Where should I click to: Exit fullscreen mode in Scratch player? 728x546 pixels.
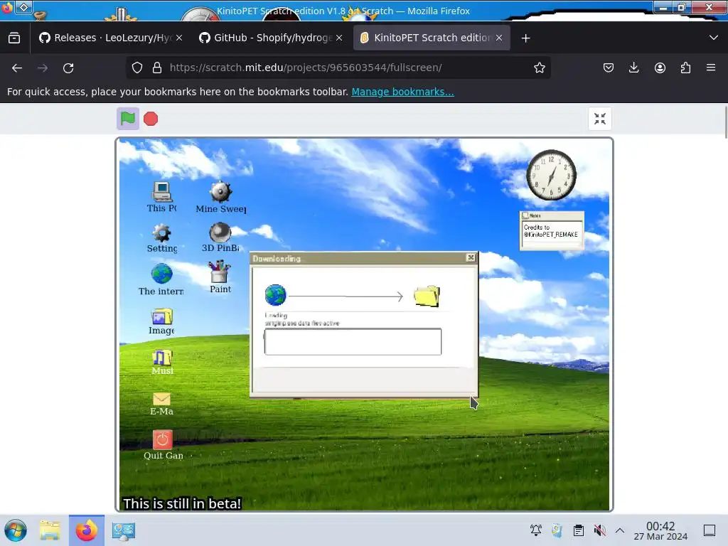click(600, 119)
